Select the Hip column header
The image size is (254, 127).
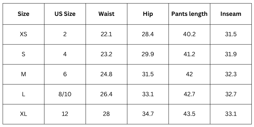click(148, 14)
